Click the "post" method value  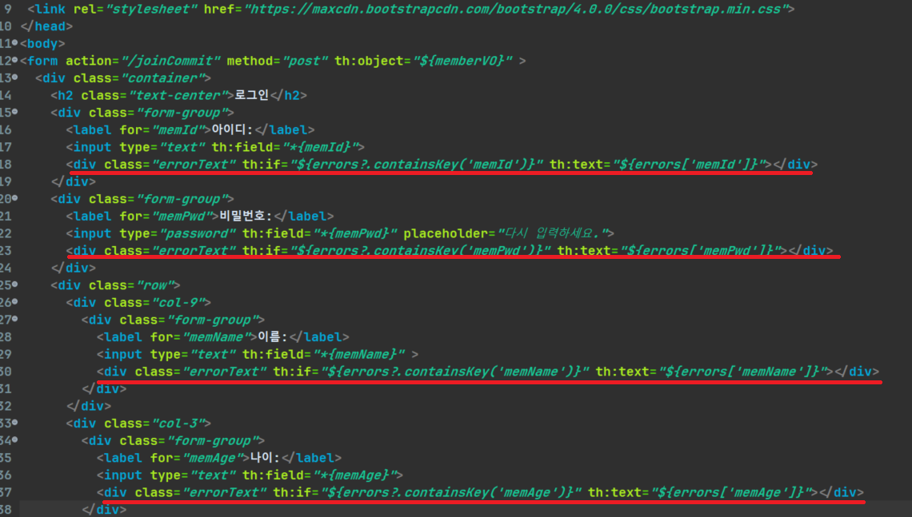click(306, 61)
